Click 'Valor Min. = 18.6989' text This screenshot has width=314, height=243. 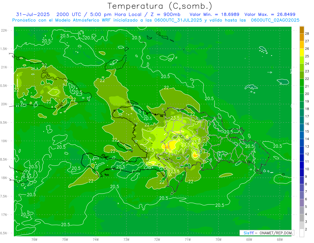pyautogui.click(x=214, y=14)
